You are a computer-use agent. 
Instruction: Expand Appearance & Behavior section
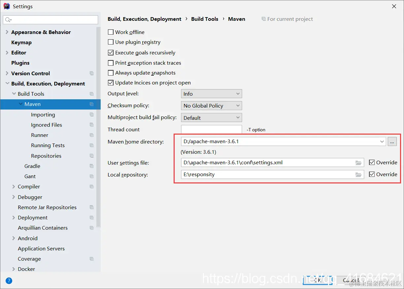coord(7,32)
